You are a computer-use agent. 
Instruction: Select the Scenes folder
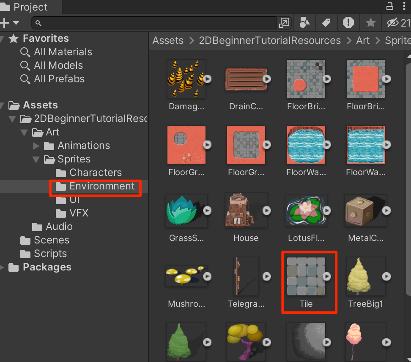point(44,240)
